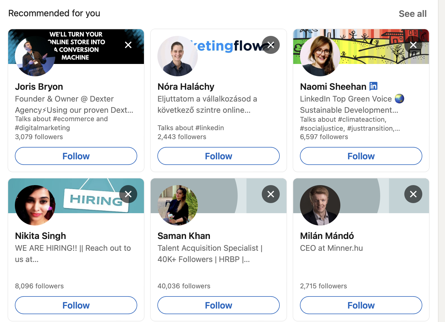Open Milán Mándó's profile name link
Viewport: 445px width, 322px height.
click(327, 236)
